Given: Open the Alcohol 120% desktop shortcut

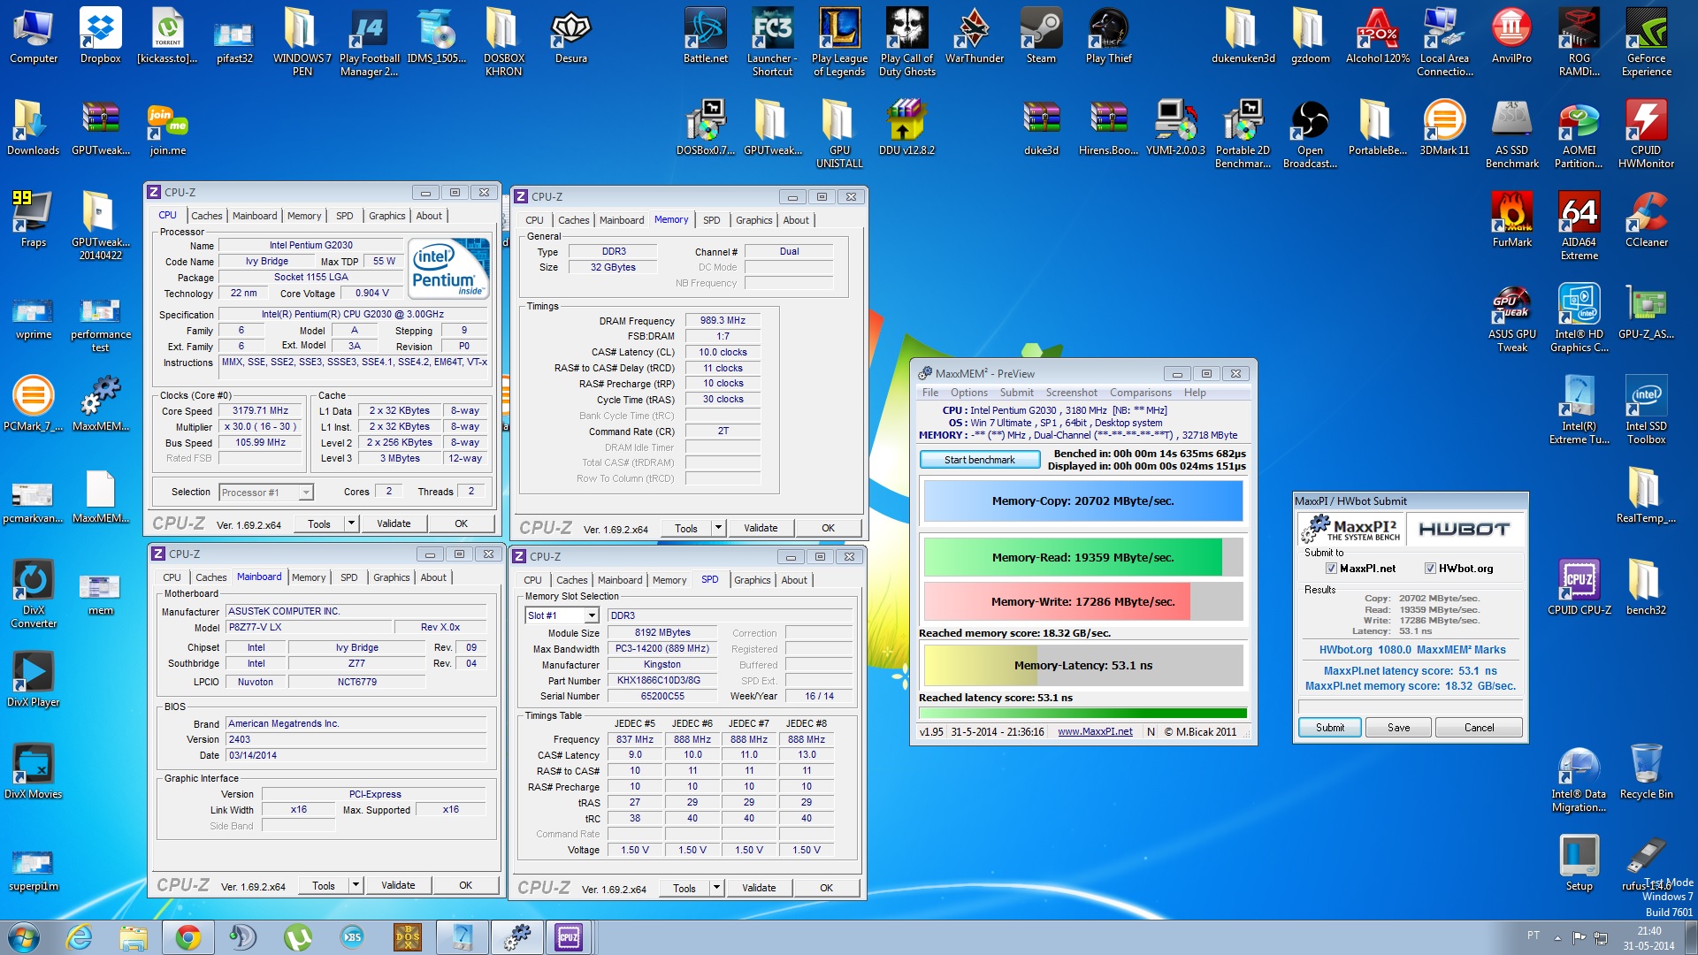Looking at the screenshot, I should click(1378, 37).
